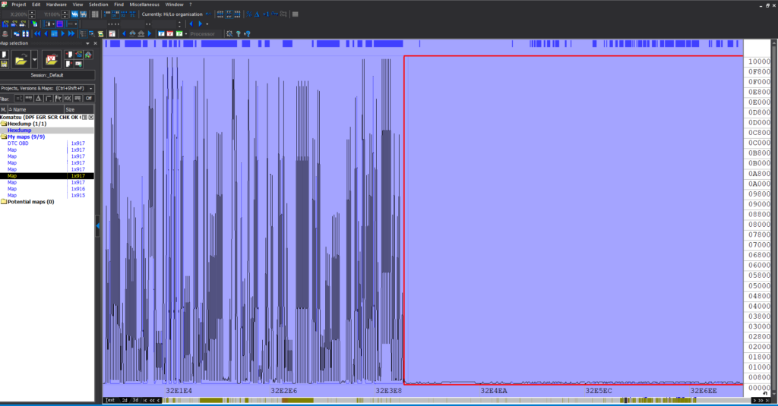Expand dropdown arrow next to open folder
This screenshot has height=406, width=778.
(35, 59)
